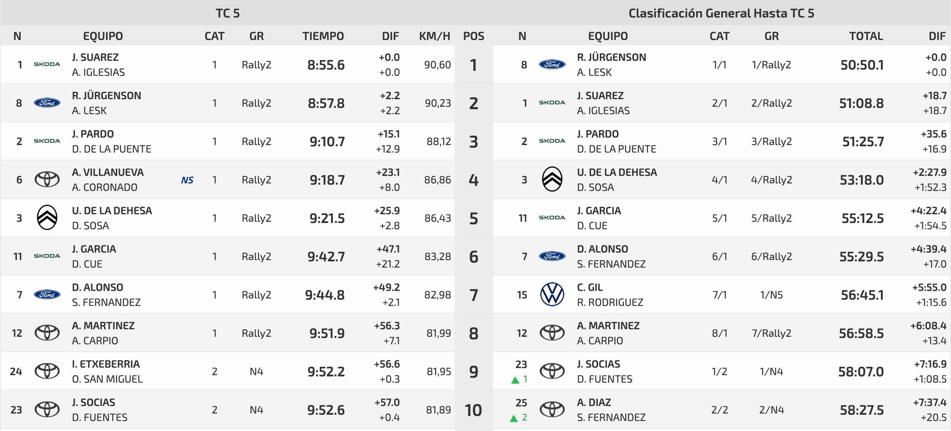Click the Toyota logo next to I. Etxeberria
The width and height of the screenshot is (951, 431).
[47, 371]
